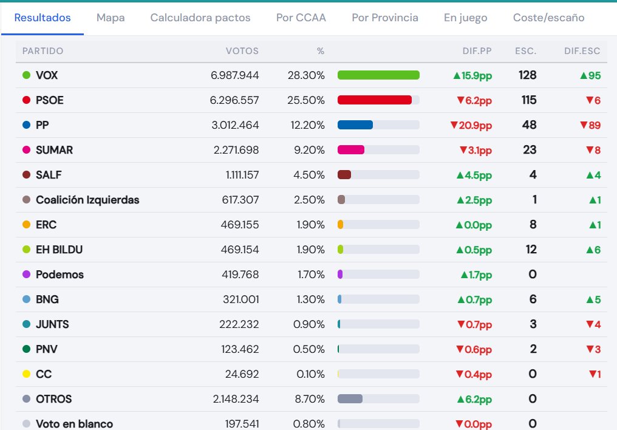
Task: Click the red PSOE color dot
Action: 26,100
